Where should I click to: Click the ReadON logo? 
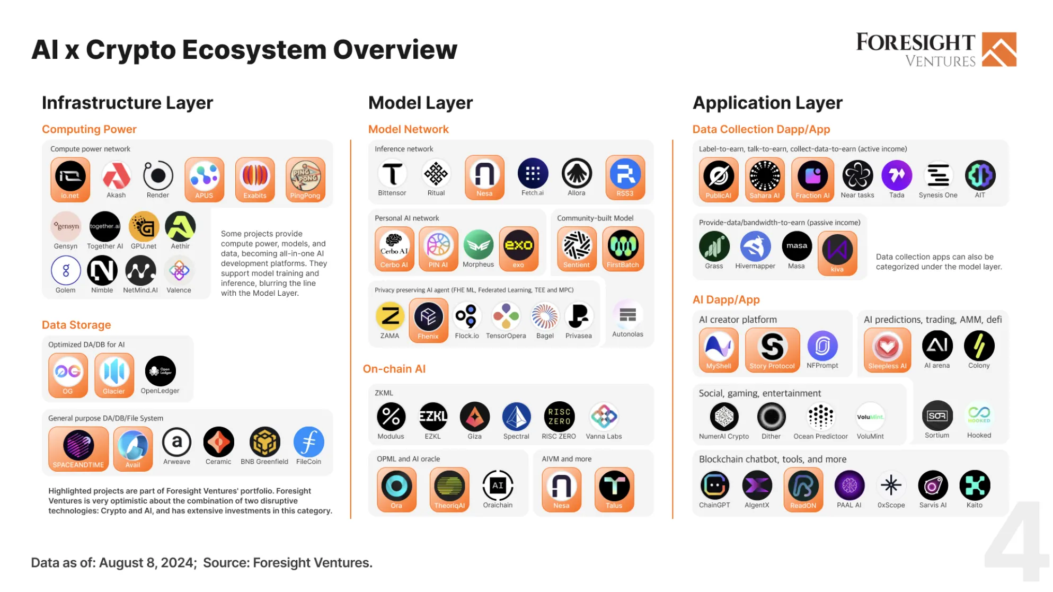[803, 485]
